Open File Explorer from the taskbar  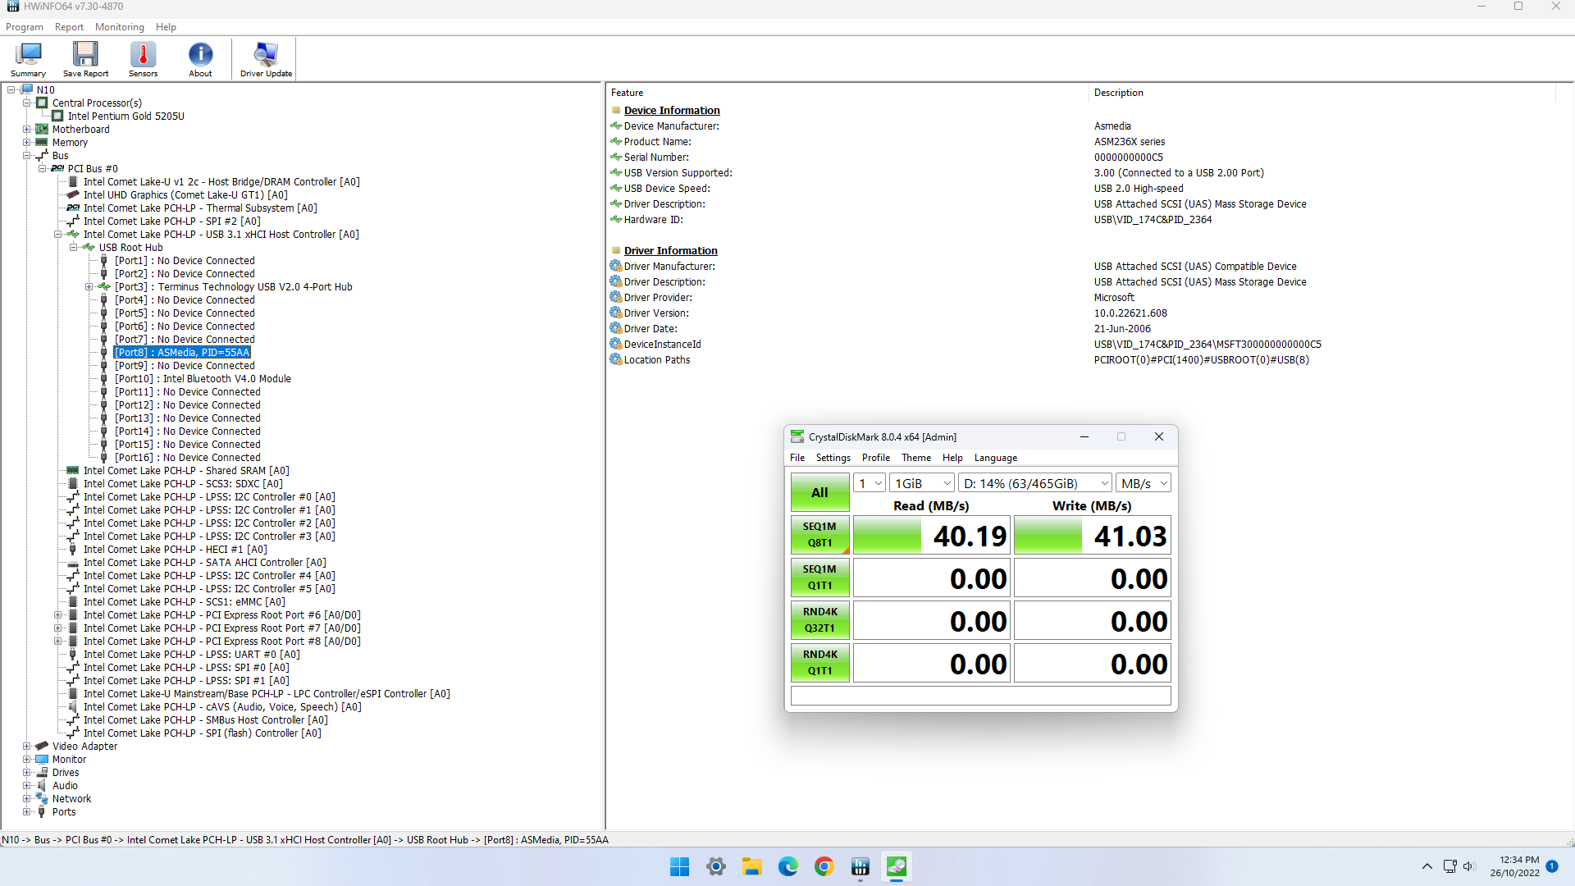752,866
